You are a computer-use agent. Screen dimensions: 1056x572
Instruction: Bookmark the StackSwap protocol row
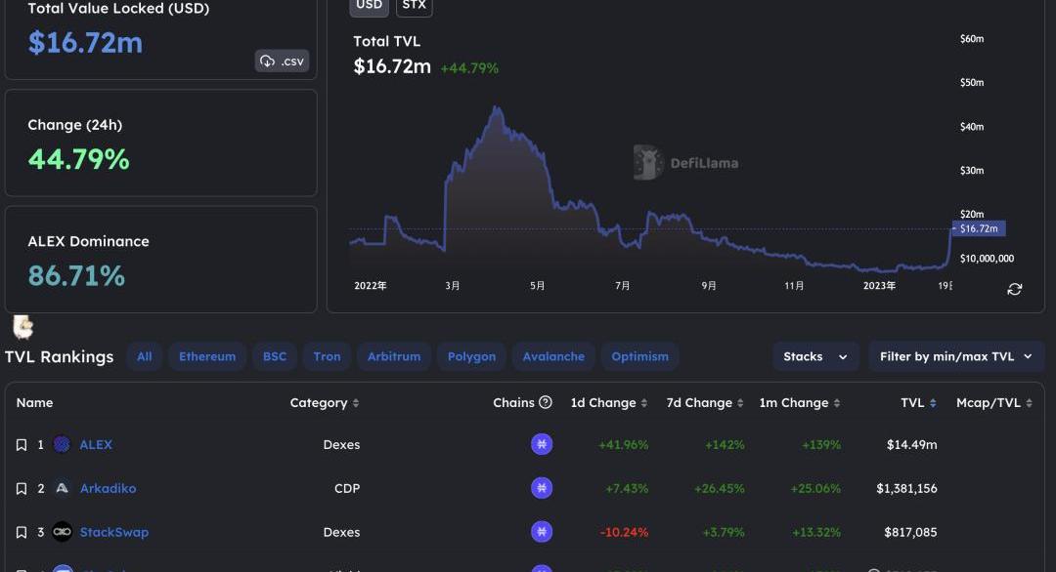coord(22,532)
